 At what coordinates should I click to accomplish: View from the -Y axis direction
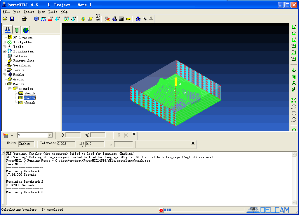(x=294, y=33)
